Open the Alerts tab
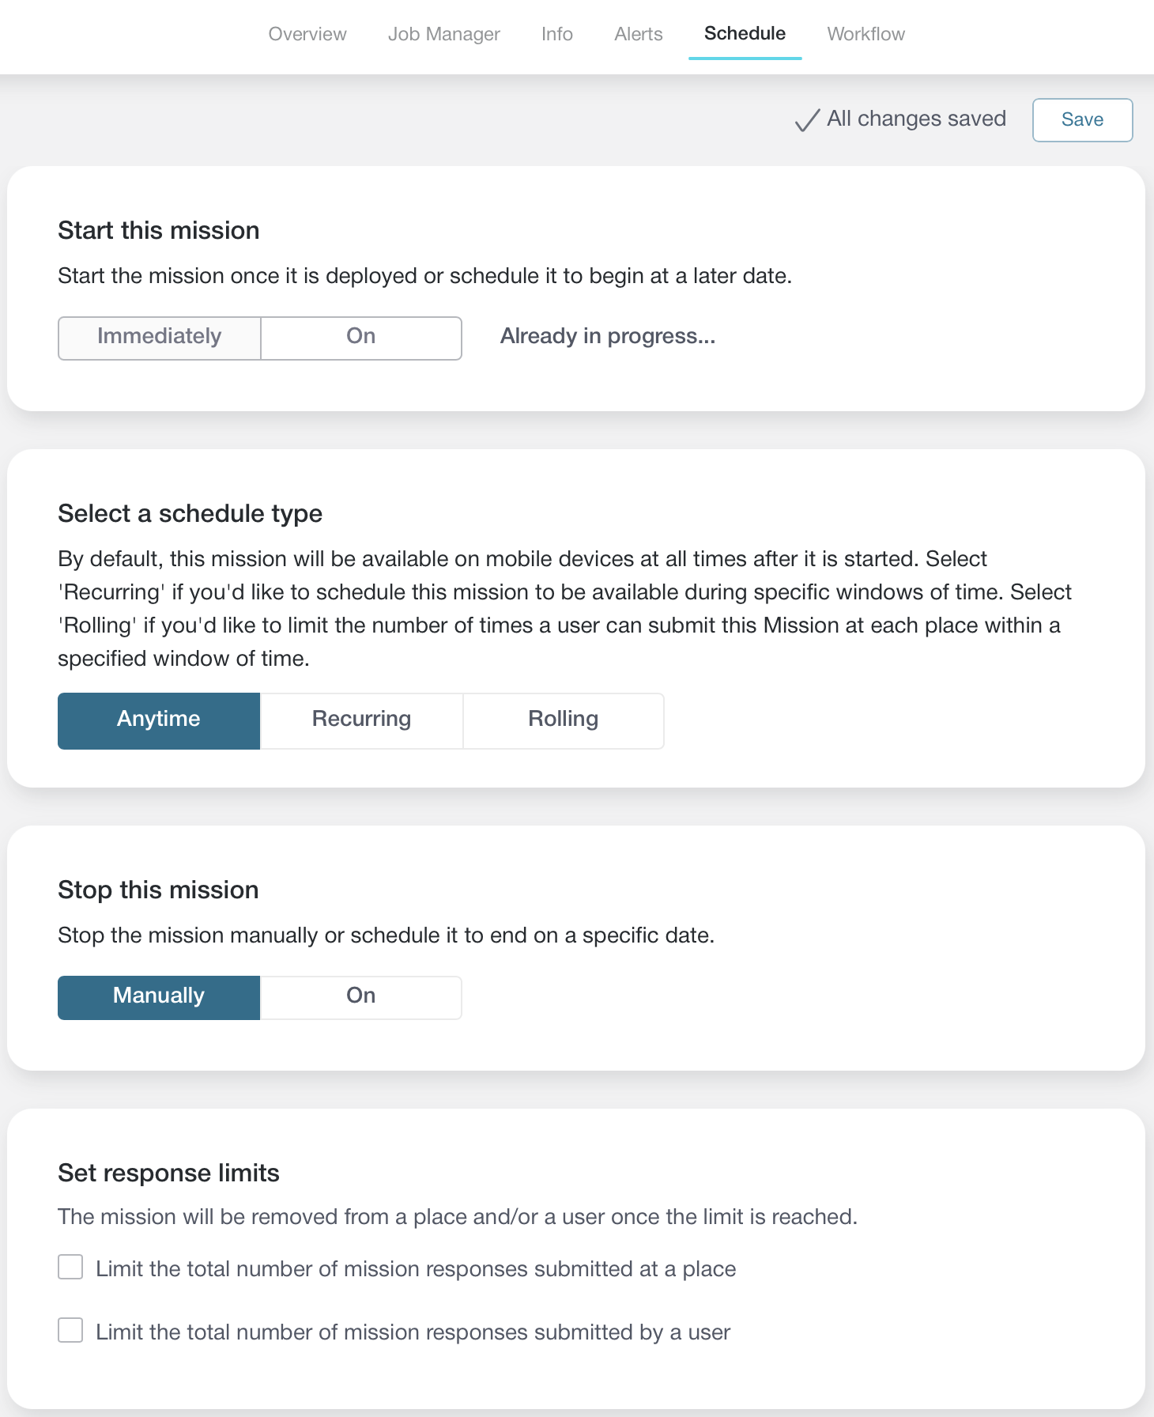Screen dimensions: 1154x1417 [639, 34]
